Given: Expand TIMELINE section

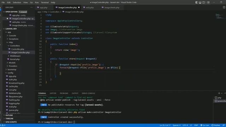Looking at the screenshot, I should [x=9, y=119].
